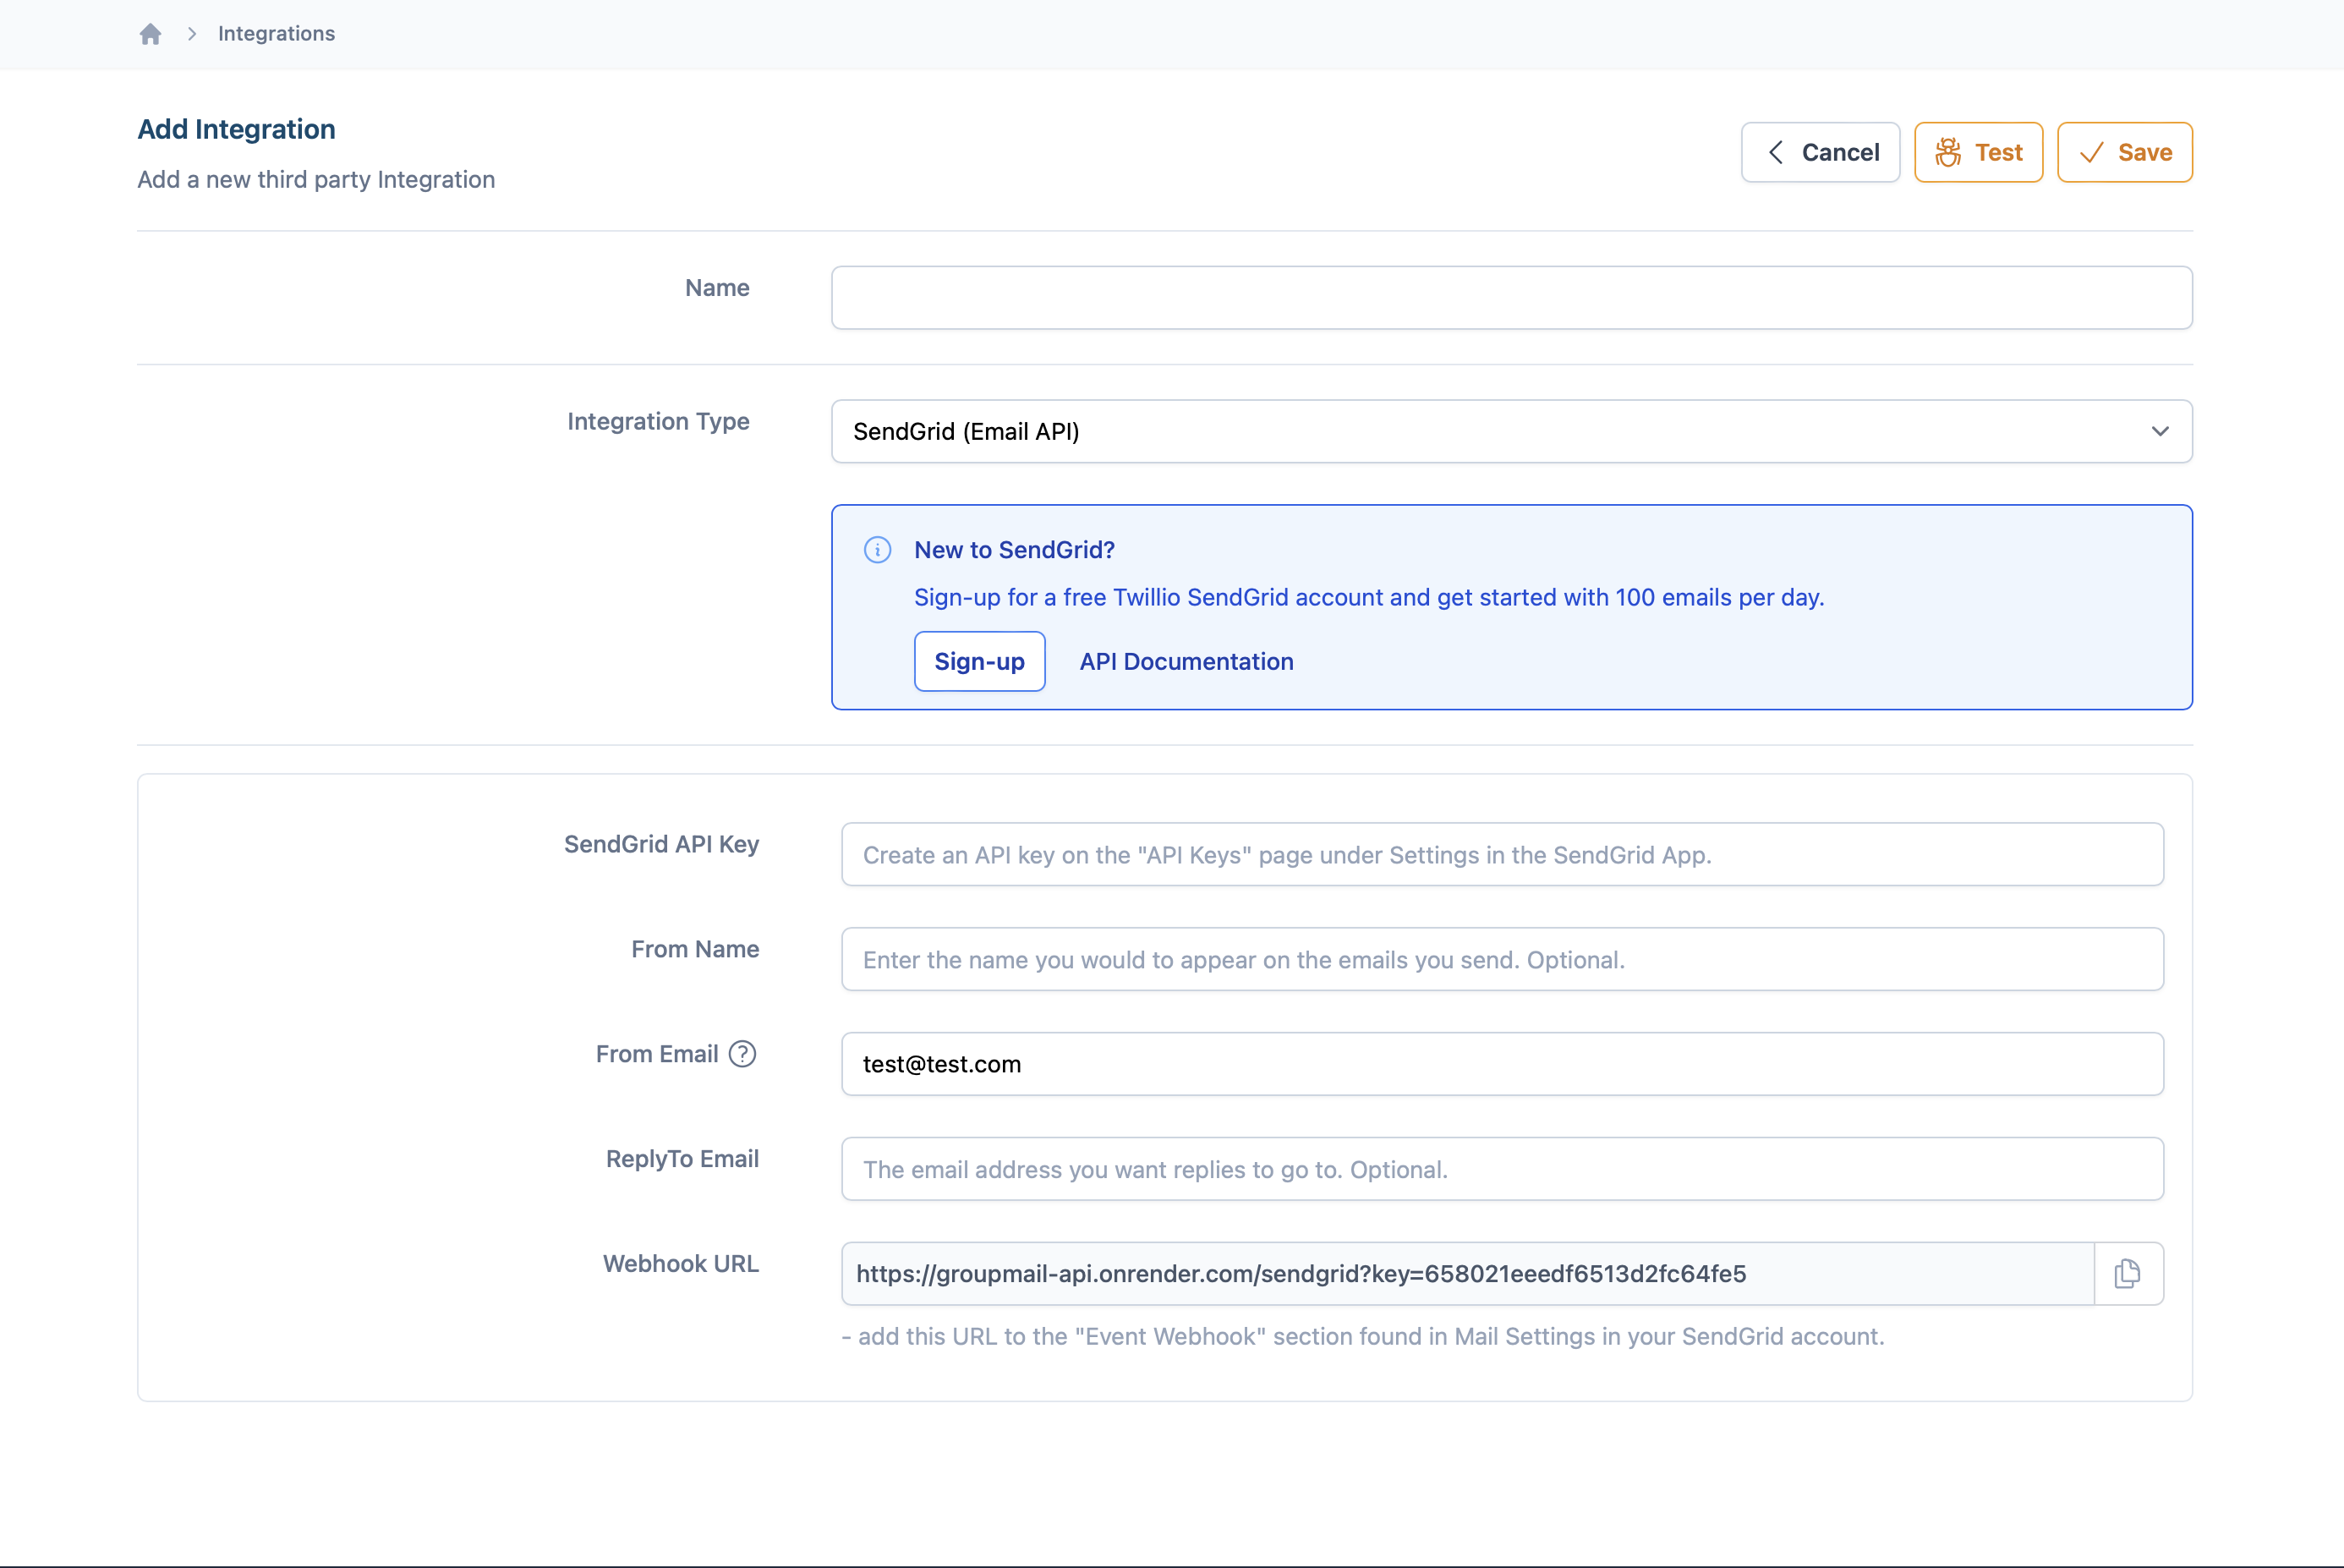Screen dimensions: 2344x1568
Task: Copy the Webhook URL with clipboard icon
Action: pos(2127,1273)
